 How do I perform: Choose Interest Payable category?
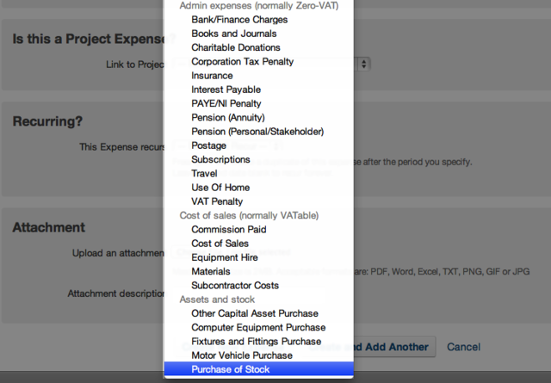(226, 90)
